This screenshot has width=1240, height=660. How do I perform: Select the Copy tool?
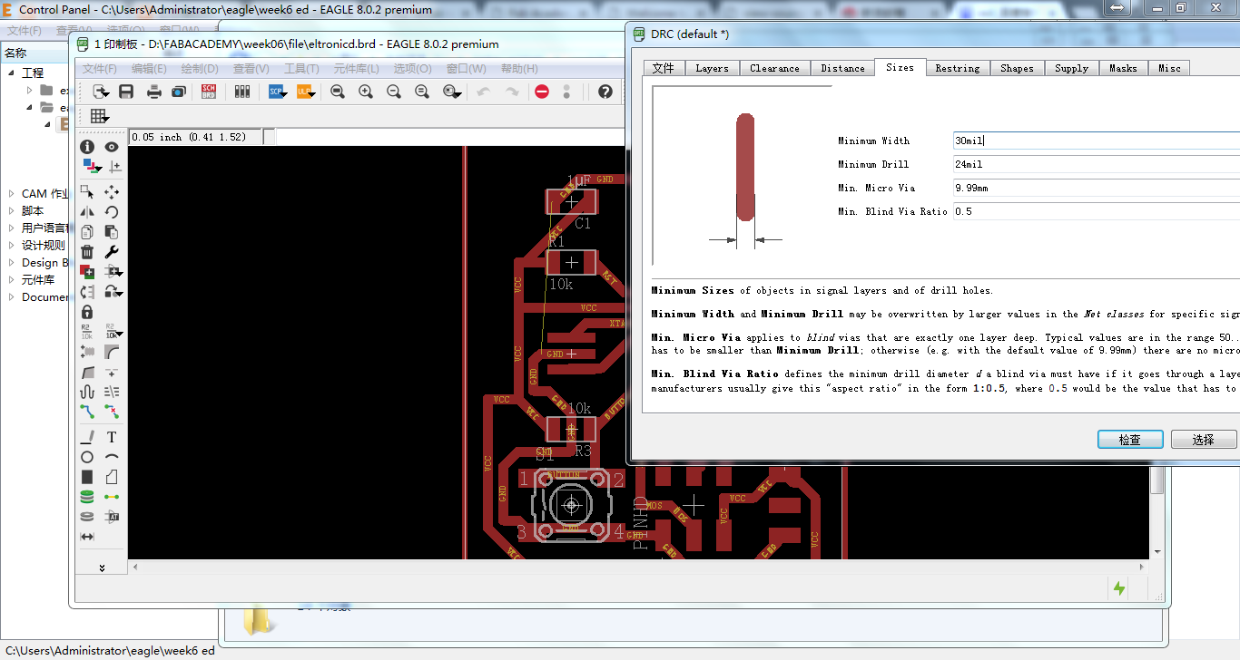tap(87, 232)
